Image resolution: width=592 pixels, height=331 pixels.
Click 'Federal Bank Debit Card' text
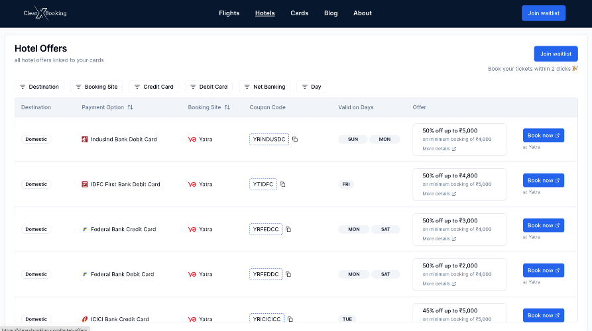click(x=123, y=274)
